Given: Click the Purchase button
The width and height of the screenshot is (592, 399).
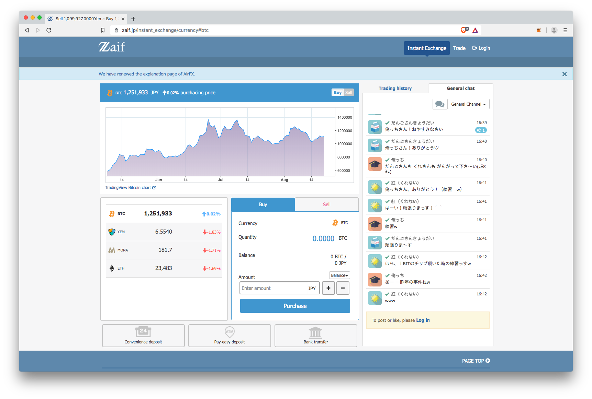Looking at the screenshot, I should [x=295, y=306].
